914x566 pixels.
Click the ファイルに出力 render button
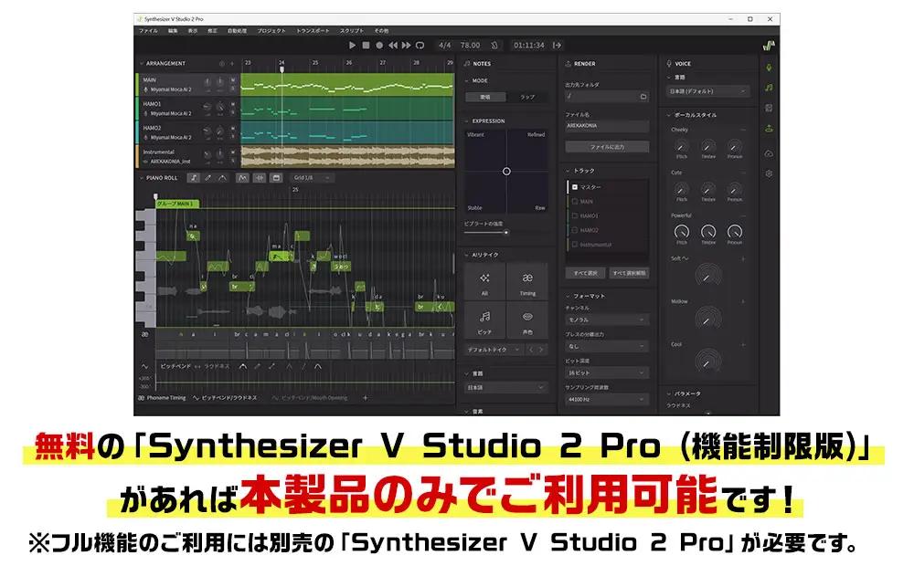(x=607, y=147)
